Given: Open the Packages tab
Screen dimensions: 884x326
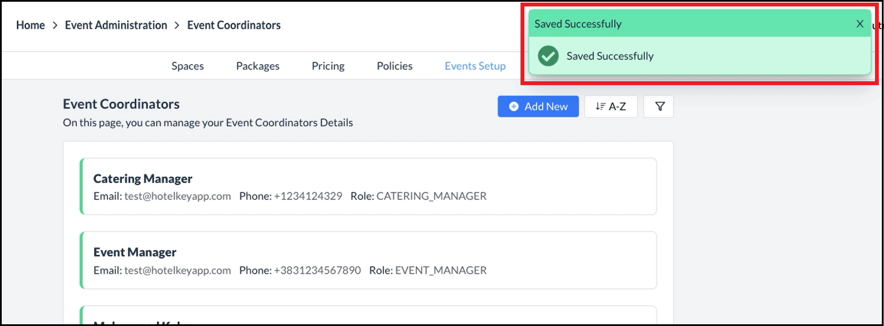Looking at the screenshot, I should [258, 66].
